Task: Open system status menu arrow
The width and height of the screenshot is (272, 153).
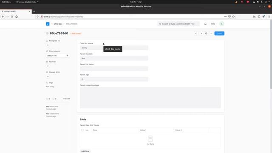Action: 269,2
